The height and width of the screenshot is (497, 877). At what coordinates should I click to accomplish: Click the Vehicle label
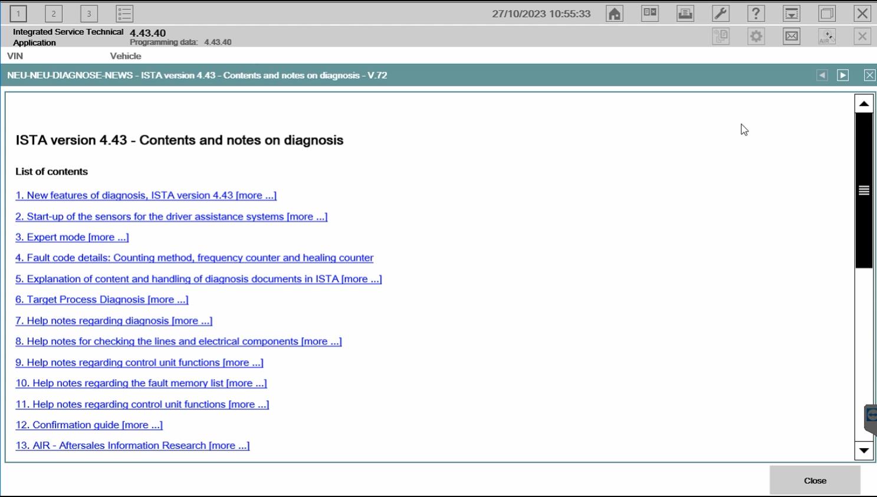tap(126, 56)
